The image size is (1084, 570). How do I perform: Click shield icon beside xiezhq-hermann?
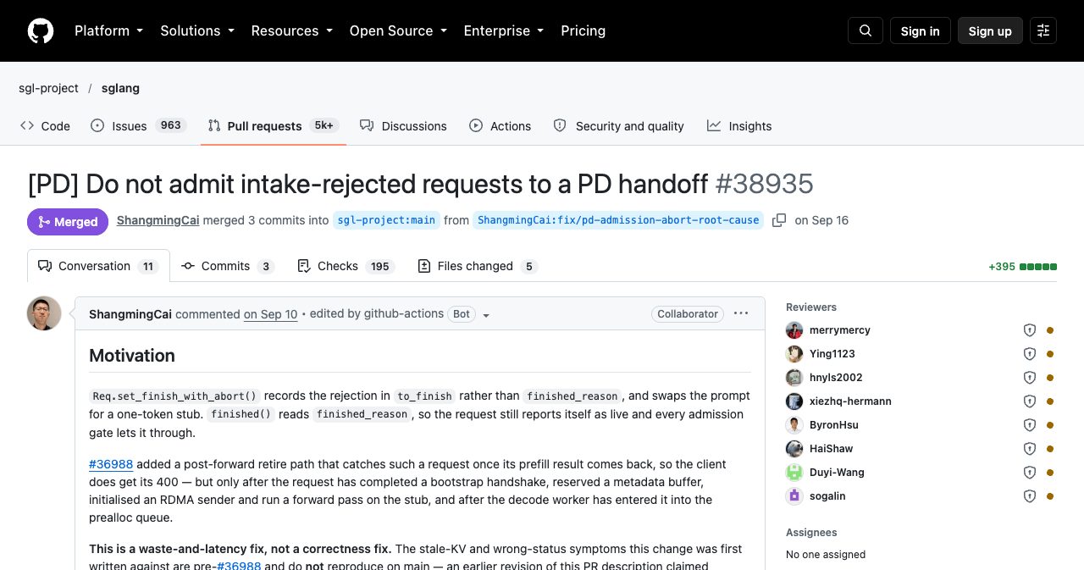click(1030, 401)
